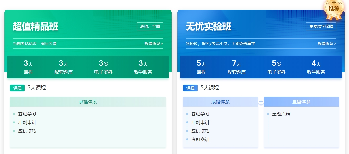Click 基础学习 in the green course list
The height and width of the screenshot is (154, 349).
coord(27,114)
